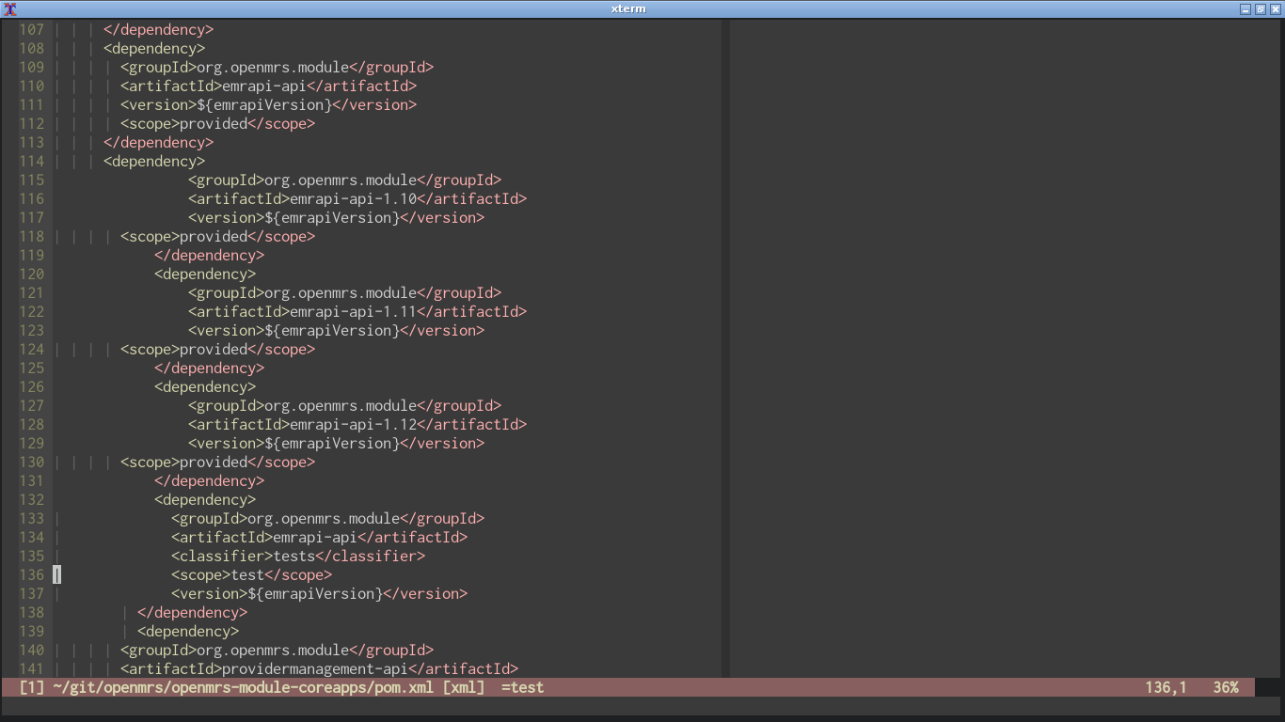Click opening dependency tag on line 139

coord(188,631)
